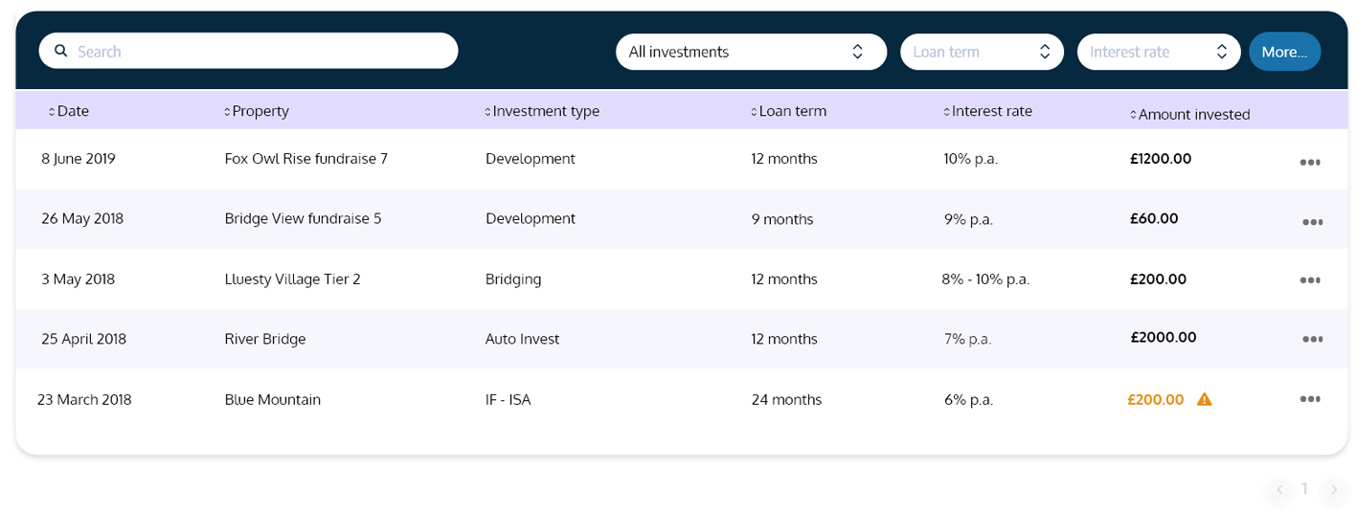Sort by Amount invested column
The image size is (1357, 513).
tap(1189, 114)
